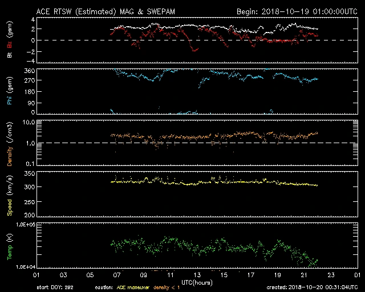Select the '-2' tick on the Bt Bz panel
365x292 pixels.
tap(30, 52)
